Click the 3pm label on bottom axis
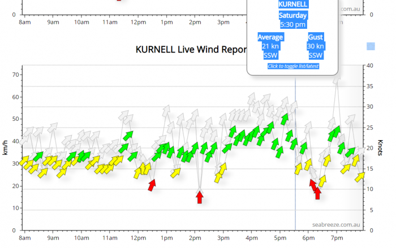 pyautogui.click(x=223, y=238)
